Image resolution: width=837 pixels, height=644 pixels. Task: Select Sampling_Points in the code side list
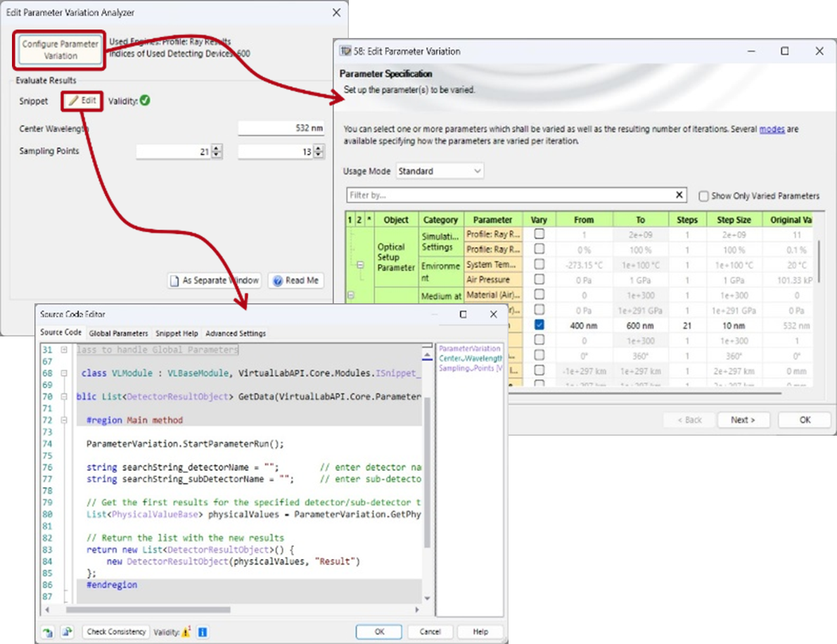[x=471, y=369]
